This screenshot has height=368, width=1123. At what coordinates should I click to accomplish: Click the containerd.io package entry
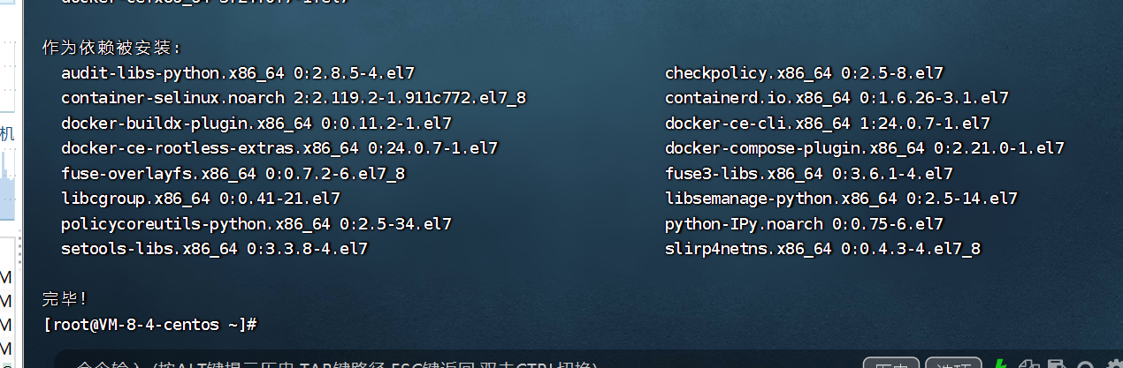(837, 98)
